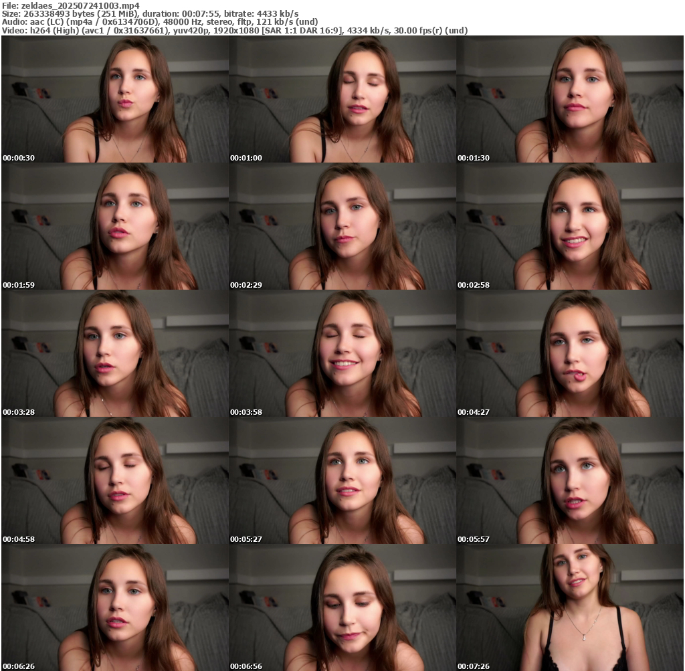Open the thumbnail marked 00:06:26
The height and width of the screenshot is (671, 685).
pyautogui.click(x=114, y=607)
